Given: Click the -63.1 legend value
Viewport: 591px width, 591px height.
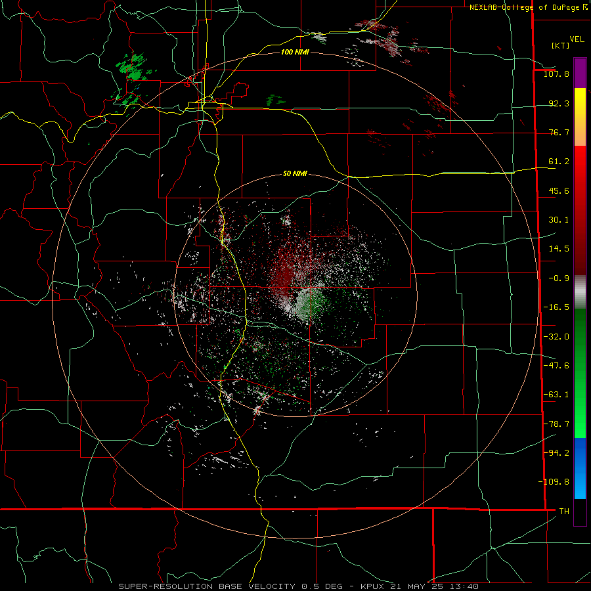Looking at the screenshot, I should [556, 395].
